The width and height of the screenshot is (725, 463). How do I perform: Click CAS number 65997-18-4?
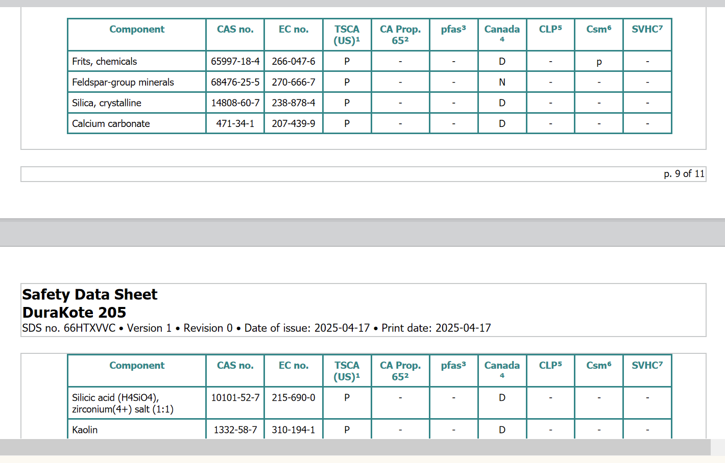click(235, 61)
